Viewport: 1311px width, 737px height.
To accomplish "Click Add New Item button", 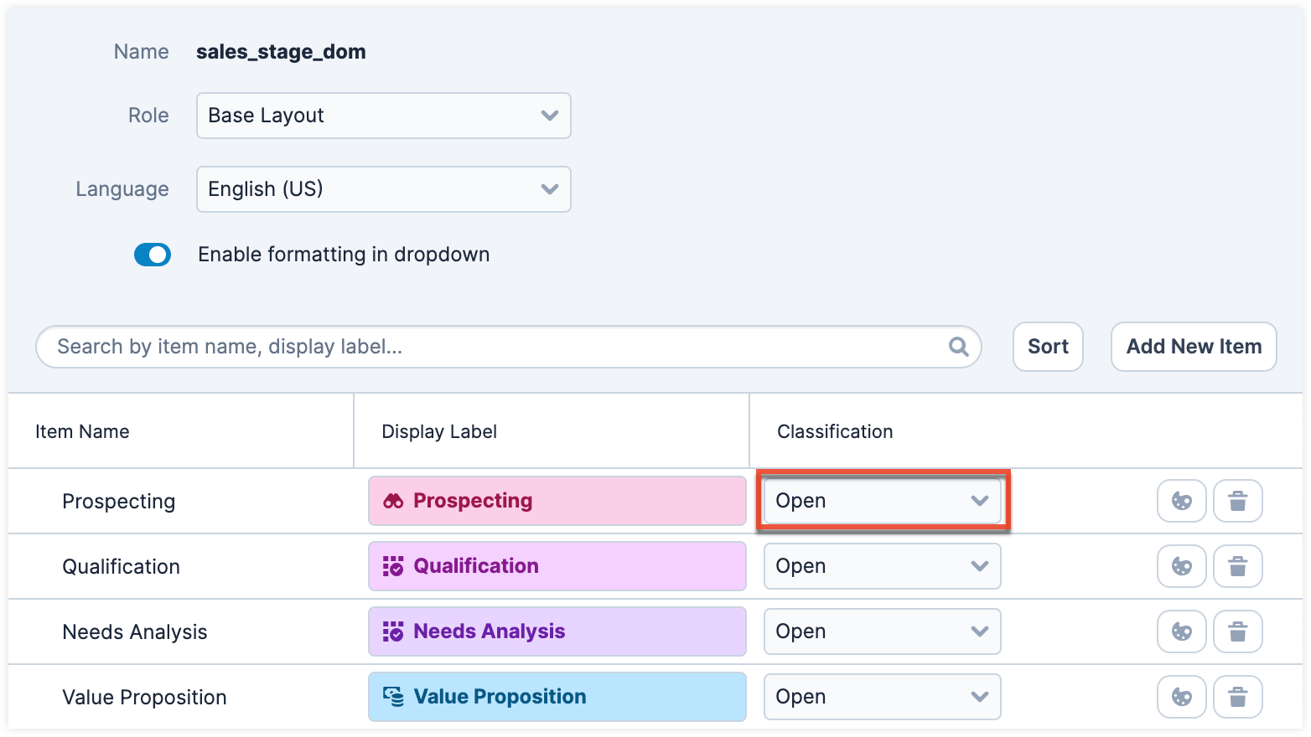I will [1193, 347].
